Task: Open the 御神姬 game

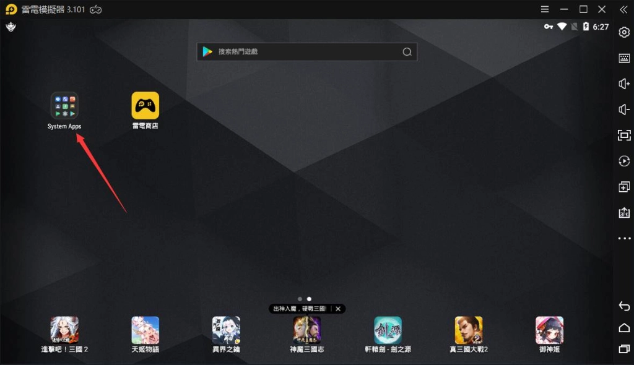Action: (x=550, y=330)
